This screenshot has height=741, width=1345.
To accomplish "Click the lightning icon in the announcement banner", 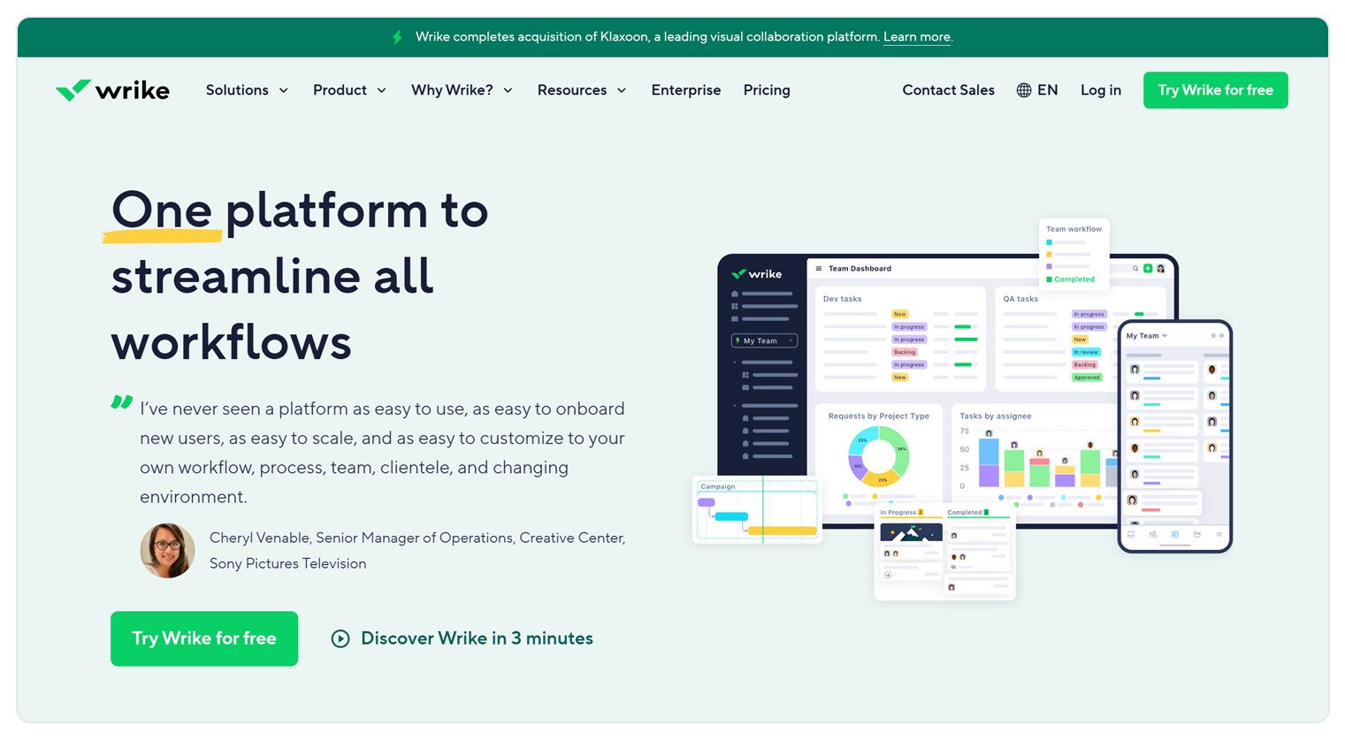I will (397, 36).
